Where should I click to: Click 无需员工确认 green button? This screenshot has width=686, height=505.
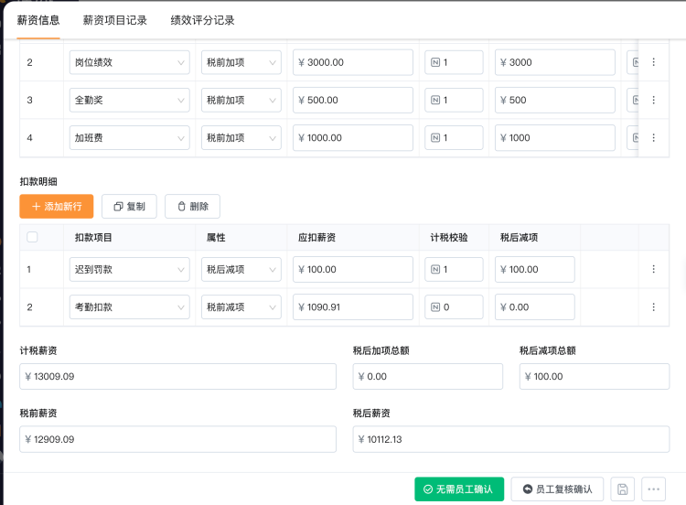[x=459, y=489]
